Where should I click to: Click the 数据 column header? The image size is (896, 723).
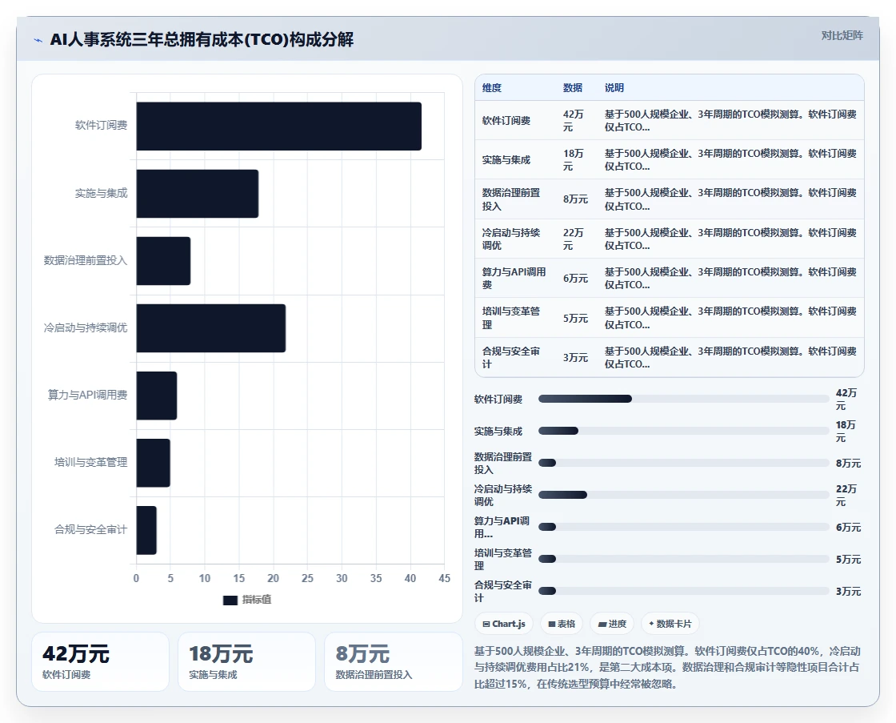tap(573, 87)
